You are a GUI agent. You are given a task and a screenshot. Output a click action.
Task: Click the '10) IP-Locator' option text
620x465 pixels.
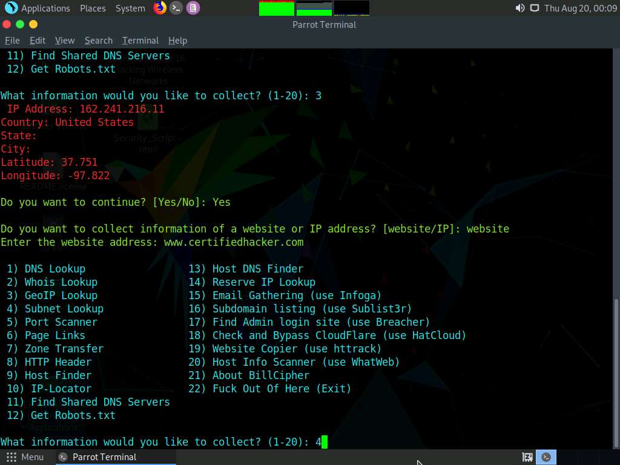coord(49,389)
